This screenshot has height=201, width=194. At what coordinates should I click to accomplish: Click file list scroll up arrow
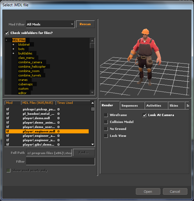[x=93, y=103]
